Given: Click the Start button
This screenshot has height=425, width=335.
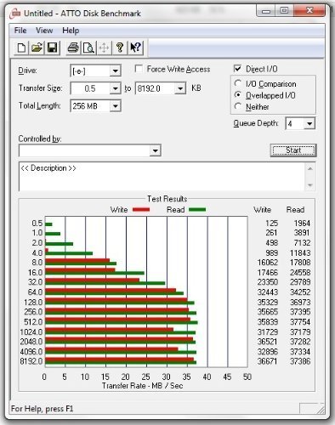Looking at the screenshot, I should [293, 150].
